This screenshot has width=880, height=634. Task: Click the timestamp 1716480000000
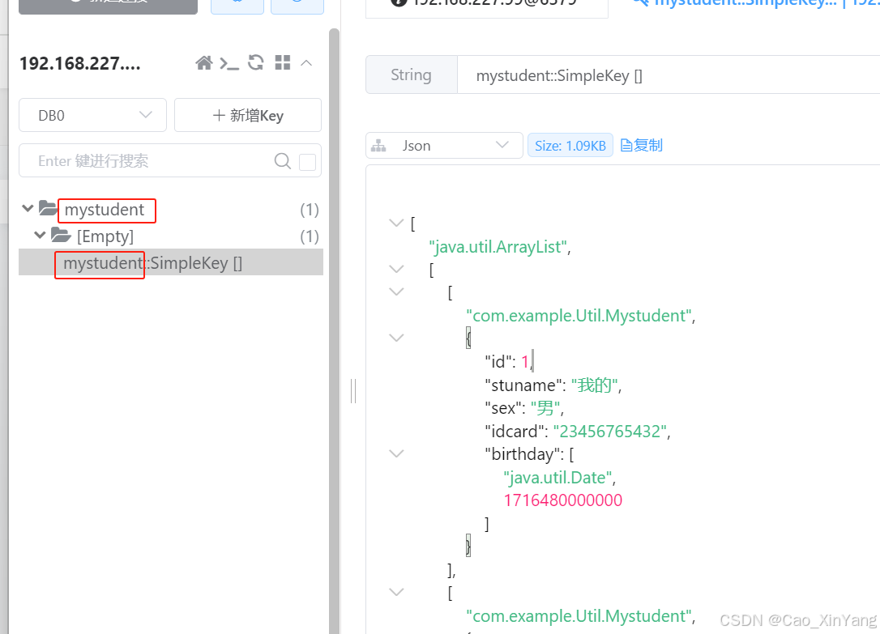(x=563, y=500)
